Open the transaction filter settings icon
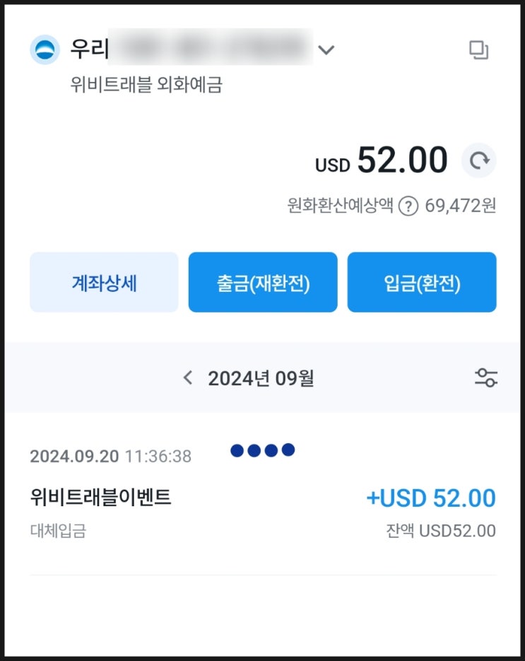This screenshot has height=661, width=525. point(486,378)
